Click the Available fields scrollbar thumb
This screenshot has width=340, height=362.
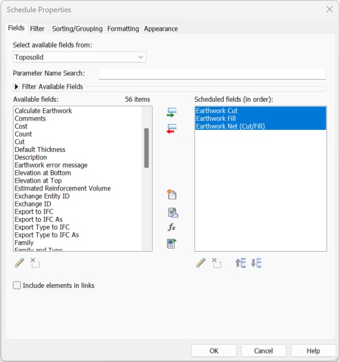(146, 148)
